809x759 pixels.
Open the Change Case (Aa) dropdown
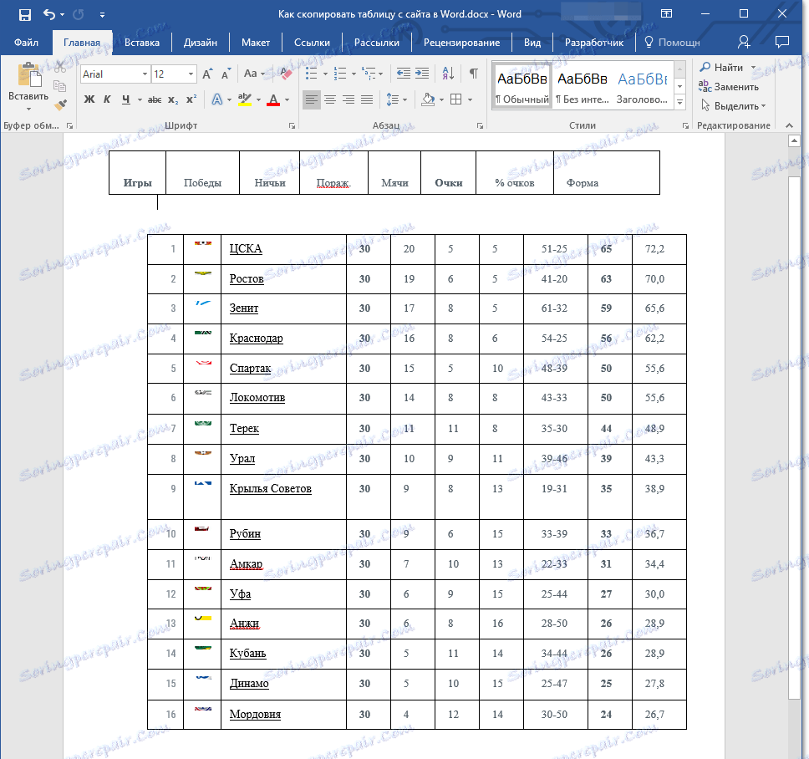(x=254, y=74)
